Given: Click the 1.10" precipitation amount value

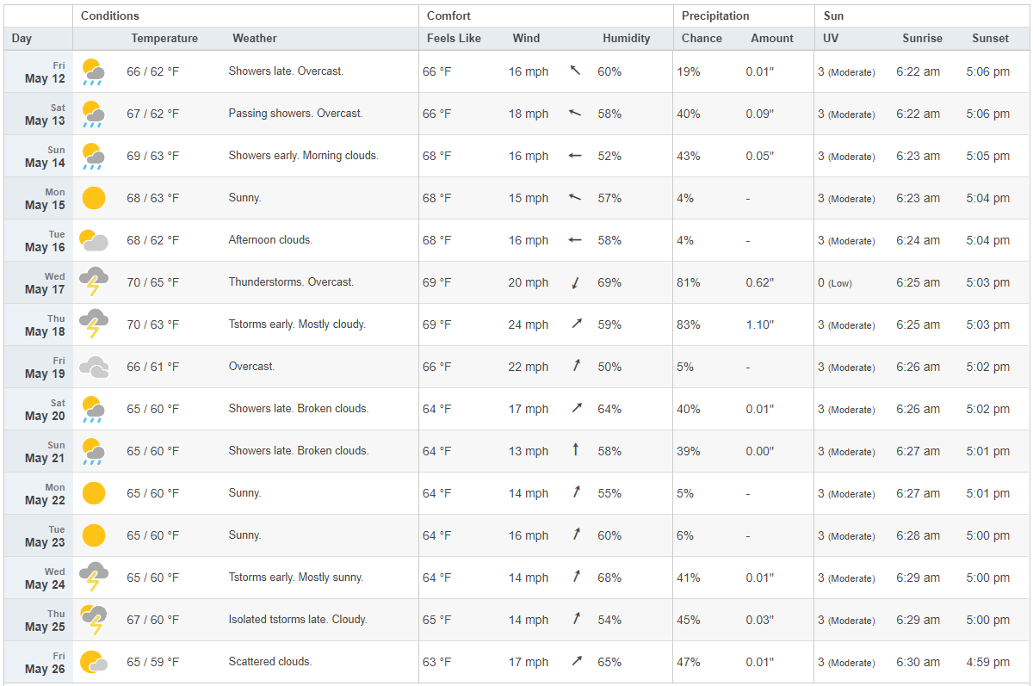Looking at the screenshot, I should point(760,324).
